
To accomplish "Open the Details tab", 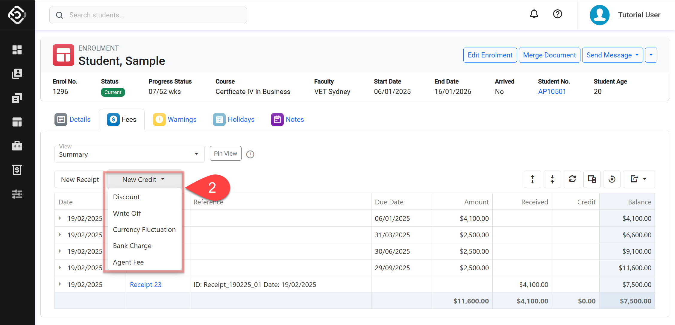I will 73,119.
